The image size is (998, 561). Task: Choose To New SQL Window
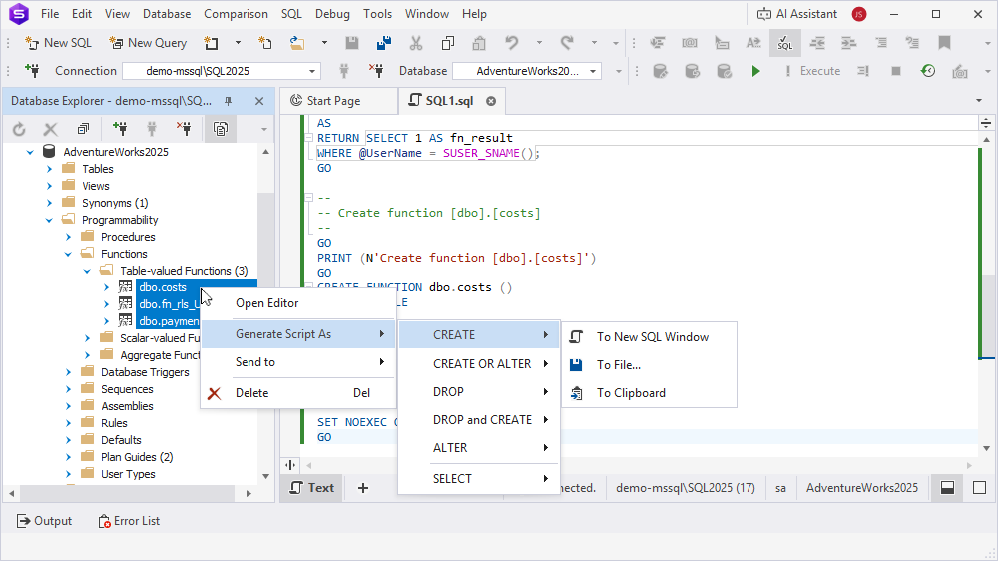[650, 336]
